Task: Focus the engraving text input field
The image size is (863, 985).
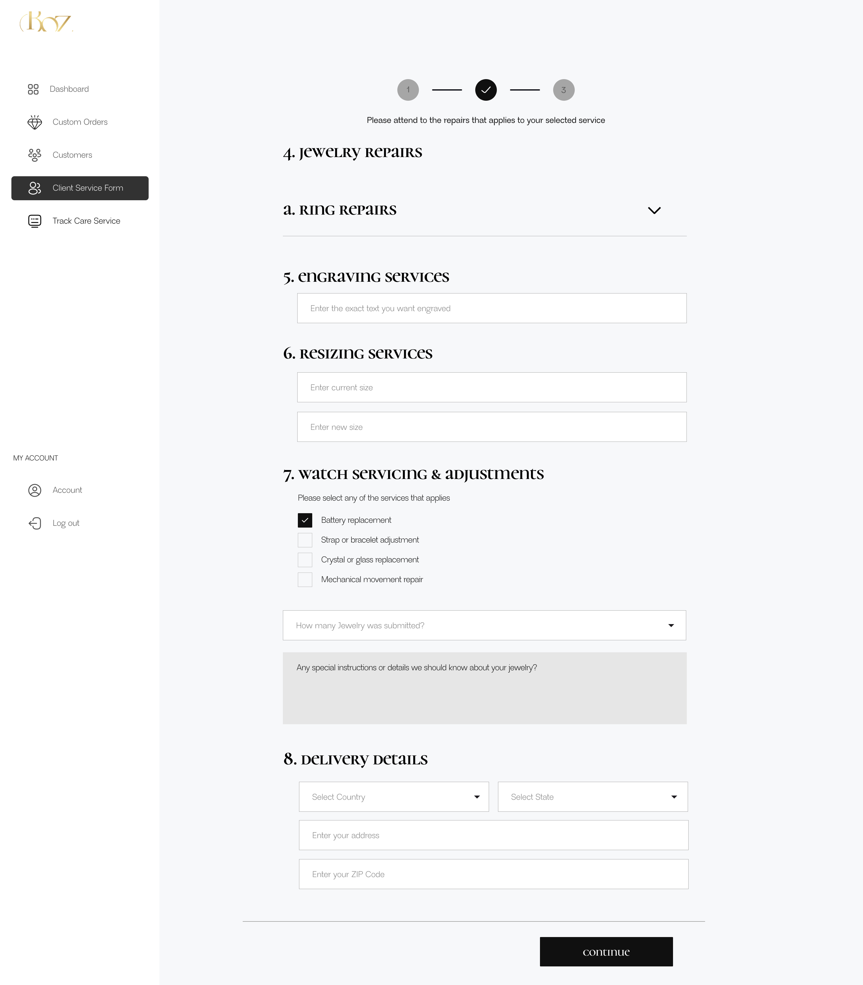Action: pyautogui.click(x=491, y=308)
